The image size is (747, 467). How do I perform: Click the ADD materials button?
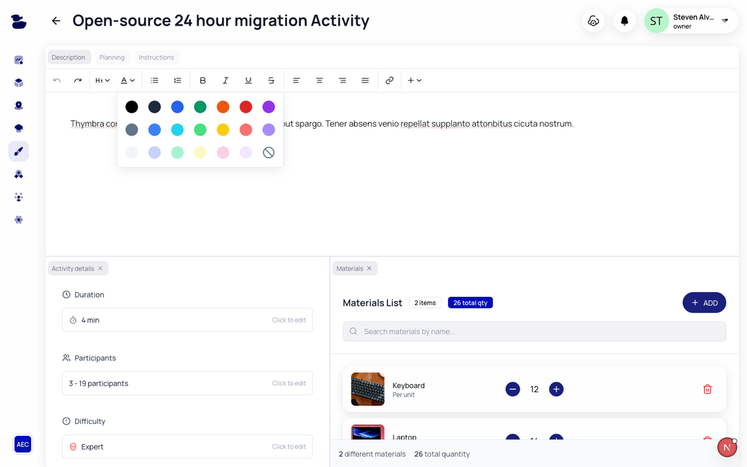coord(704,302)
